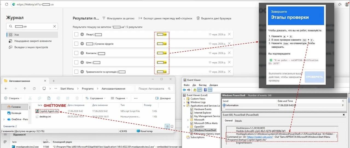
Task: Open 'Файл' menu in Event Viewer
Action: tap(186, 85)
